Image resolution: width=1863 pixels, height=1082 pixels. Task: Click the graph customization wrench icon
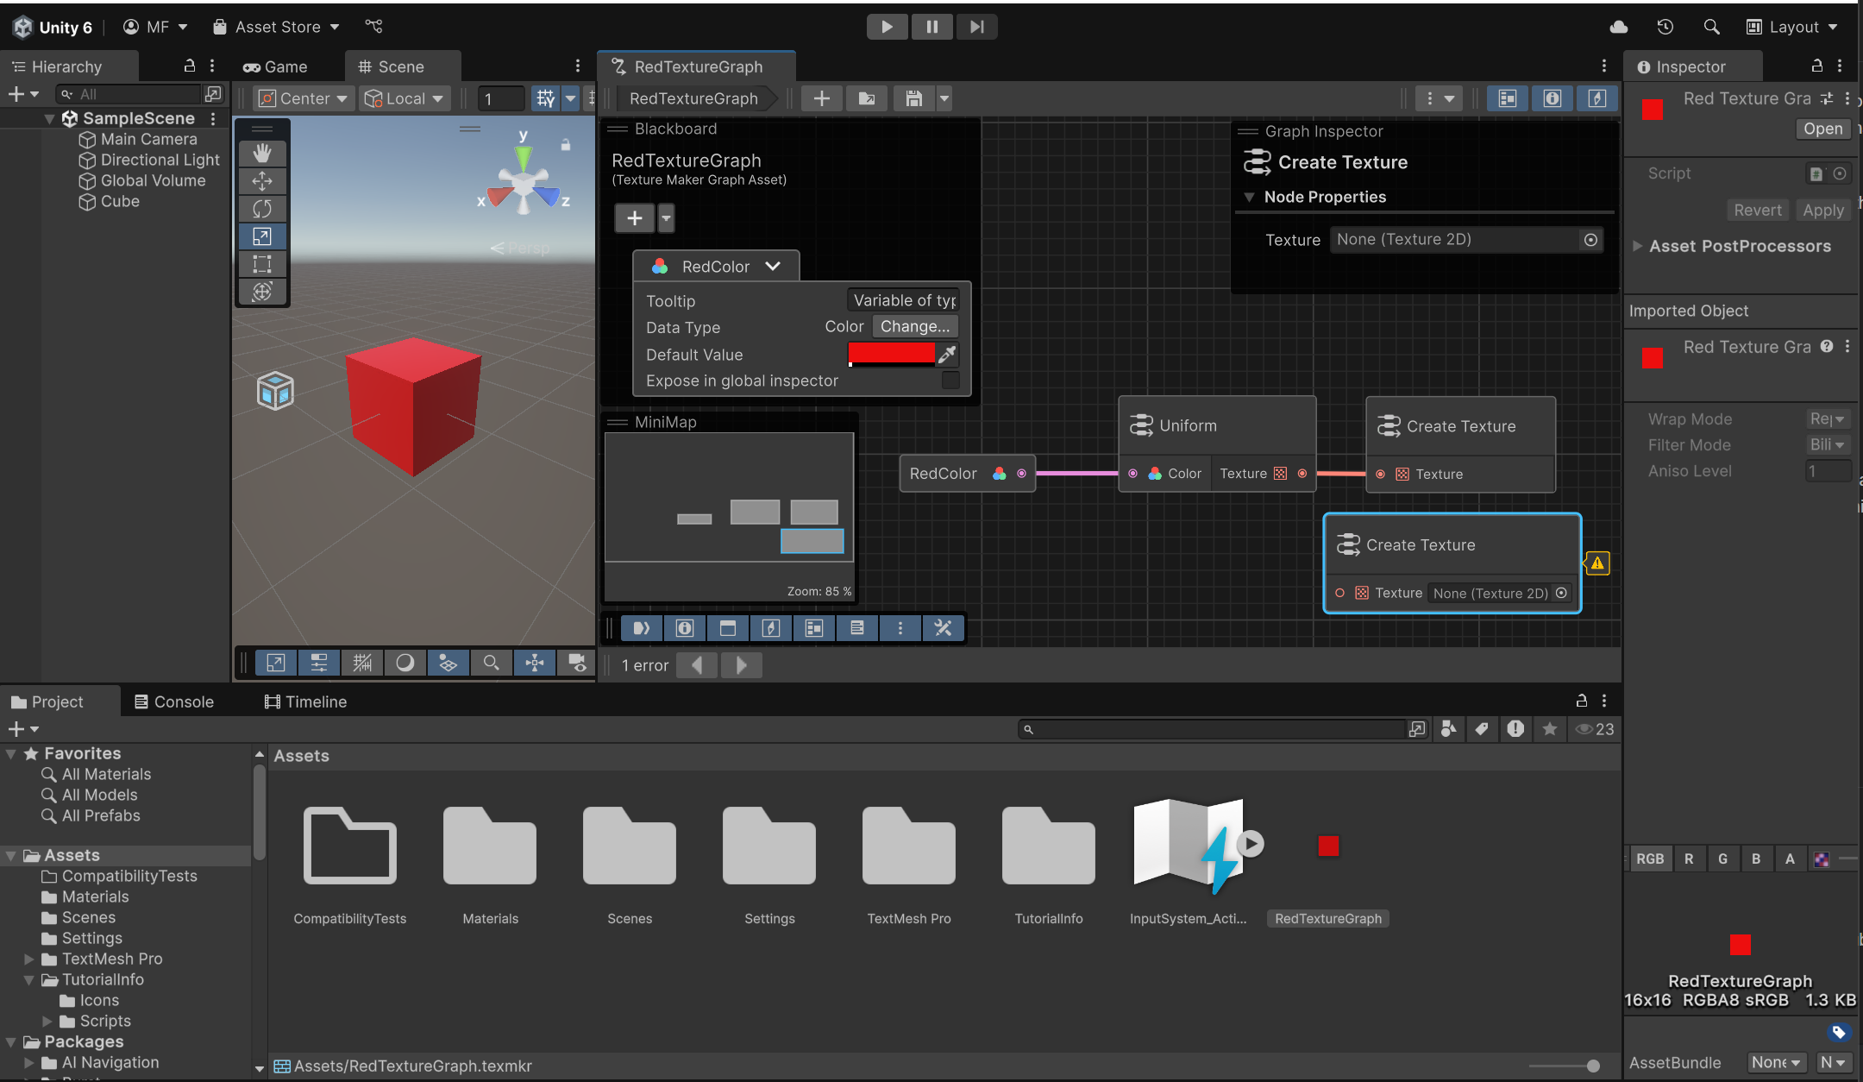[943, 628]
